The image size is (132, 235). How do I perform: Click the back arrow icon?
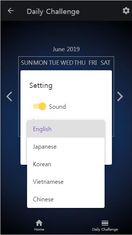tap(11, 11)
